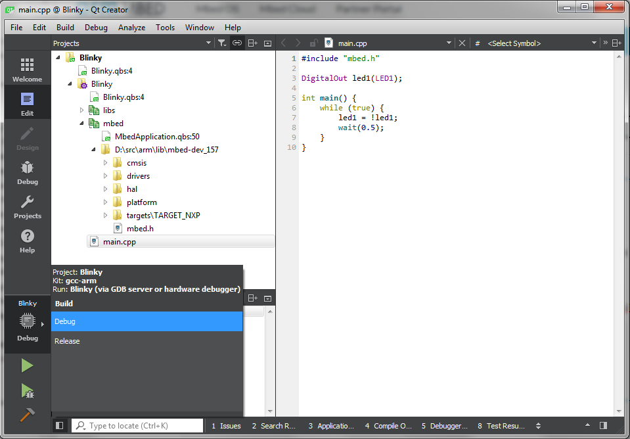Show the 5 Debugger Console pane
This screenshot has height=439, width=630.
pyautogui.click(x=444, y=425)
